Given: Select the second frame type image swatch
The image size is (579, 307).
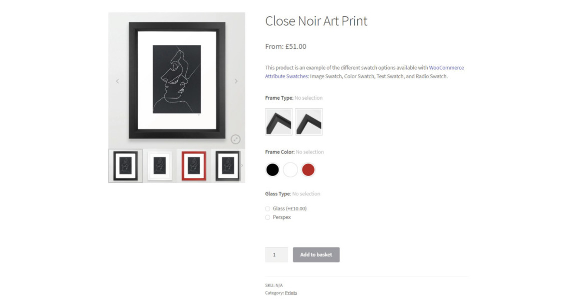Looking at the screenshot, I should (308, 122).
